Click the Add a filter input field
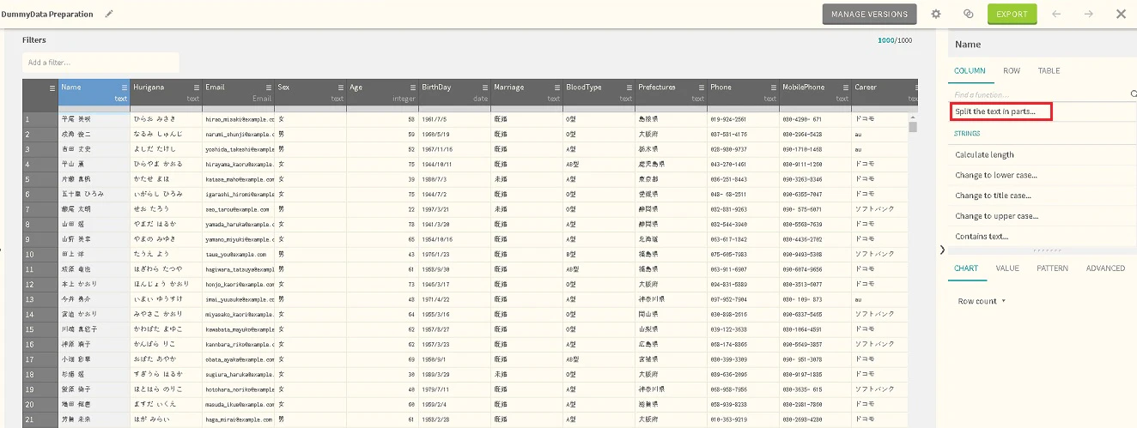1137x428 pixels. (100, 63)
